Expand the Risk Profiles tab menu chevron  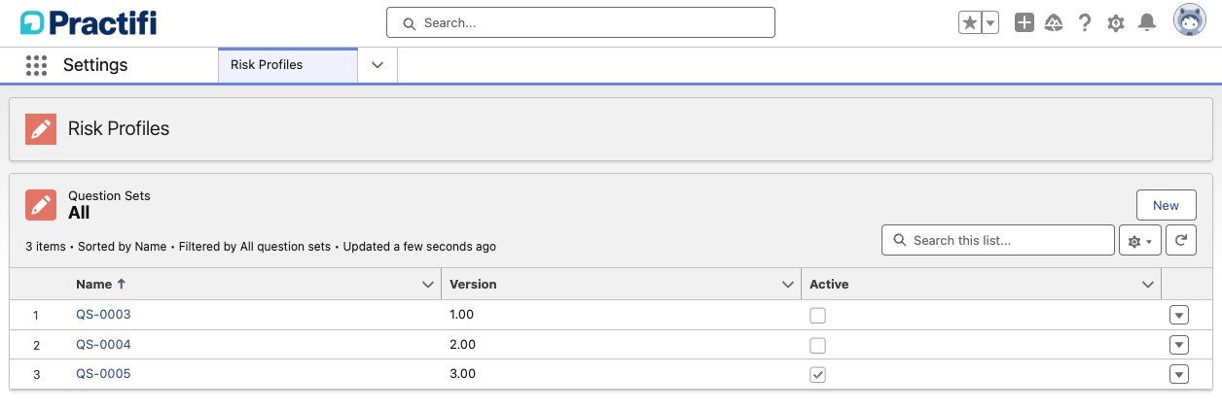(x=377, y=65)
